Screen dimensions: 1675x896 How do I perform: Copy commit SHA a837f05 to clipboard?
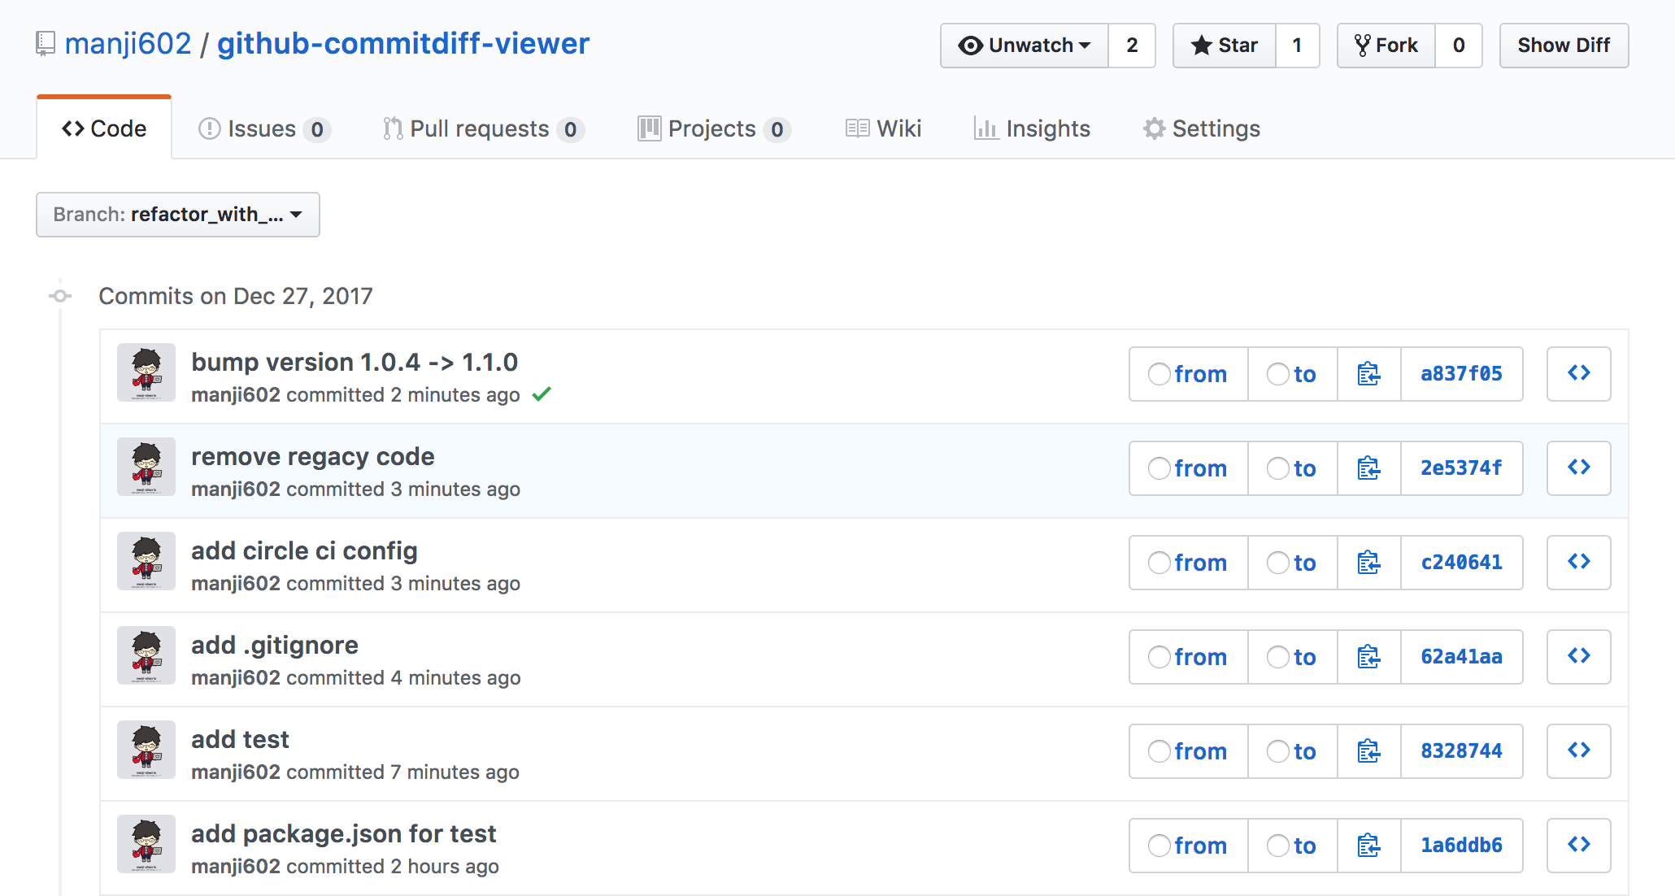(1369, 374)
